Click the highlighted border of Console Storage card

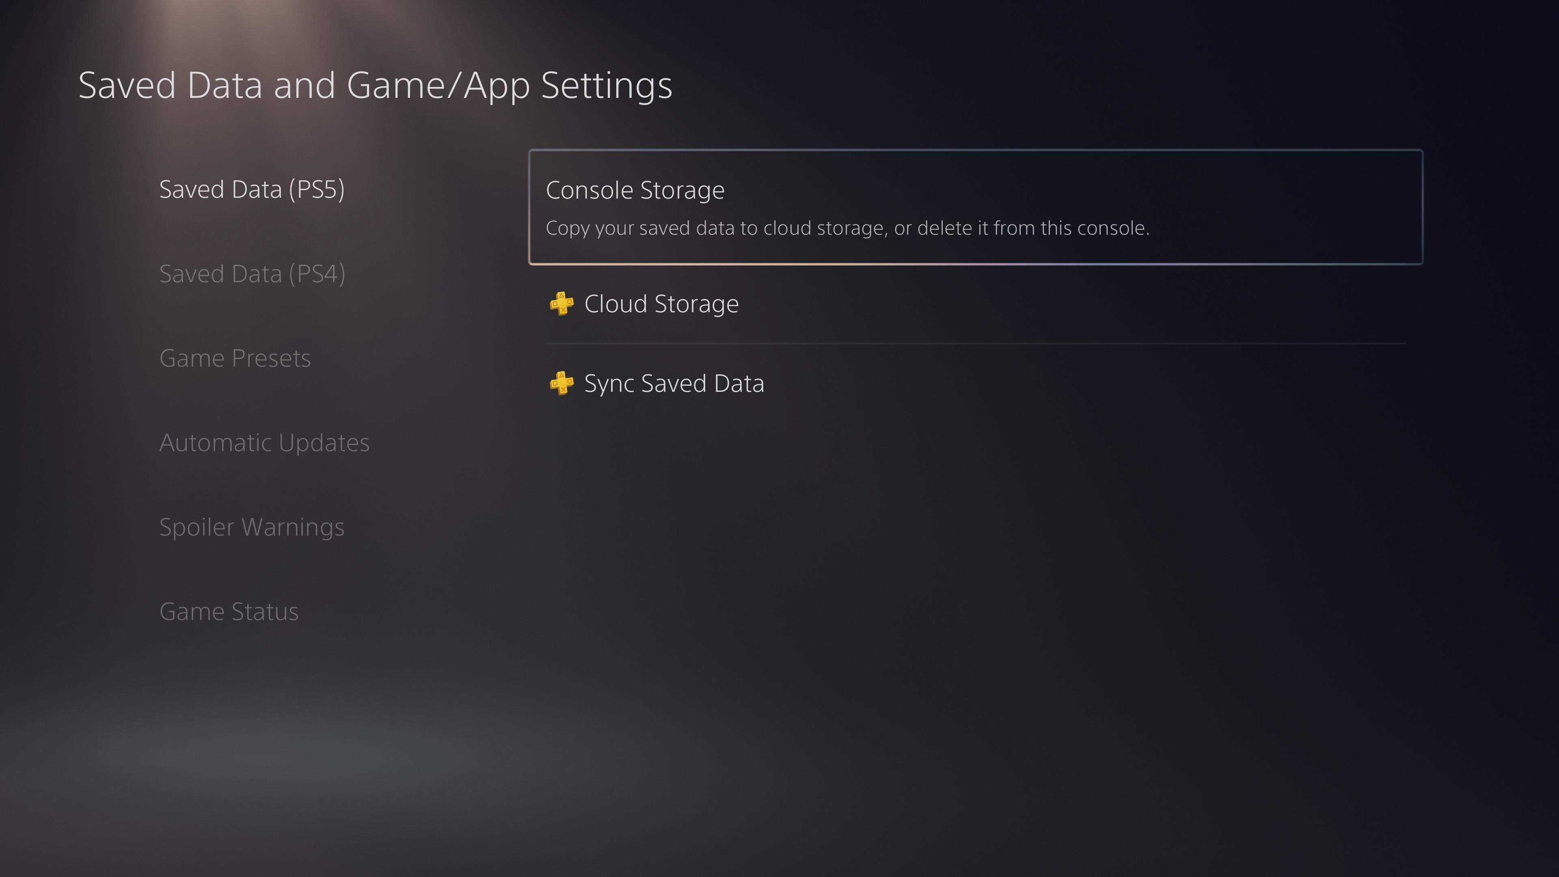[976, 263]
